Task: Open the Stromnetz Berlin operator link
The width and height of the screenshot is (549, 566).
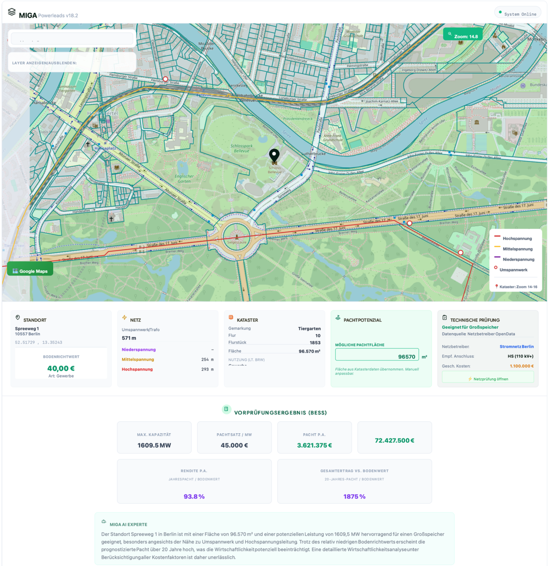Action: click(x=517, y=347)
